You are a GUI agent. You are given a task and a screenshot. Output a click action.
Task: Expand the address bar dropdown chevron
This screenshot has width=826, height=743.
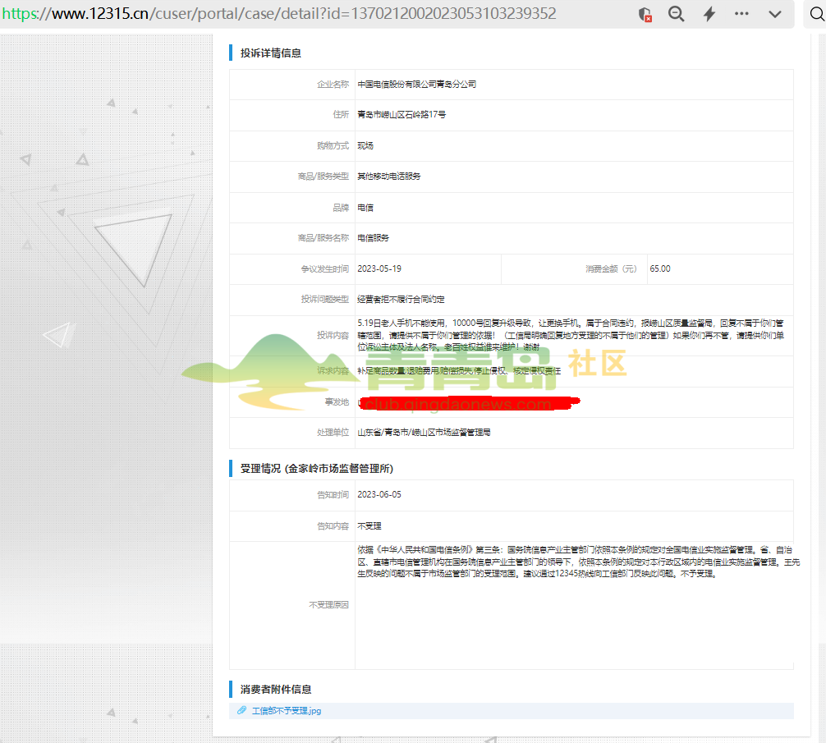pyautogui.click(x=775, y=14)
